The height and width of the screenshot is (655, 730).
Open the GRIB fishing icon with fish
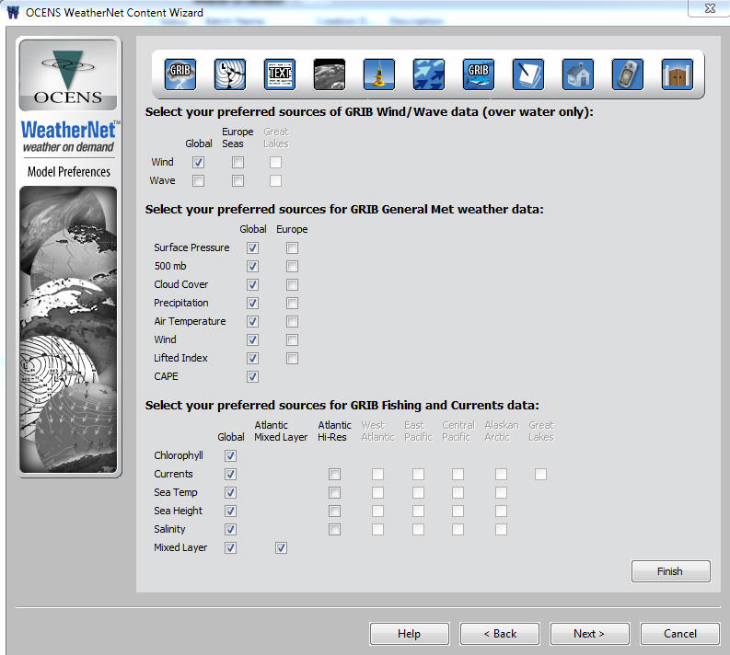(479, 74)
